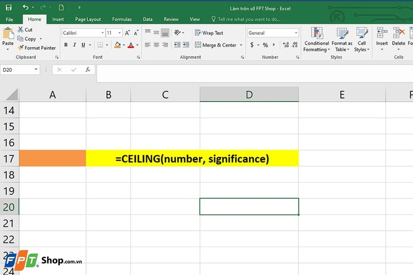
Task: Expand the Paste options arrow
Action: click(x=8, y=49)
